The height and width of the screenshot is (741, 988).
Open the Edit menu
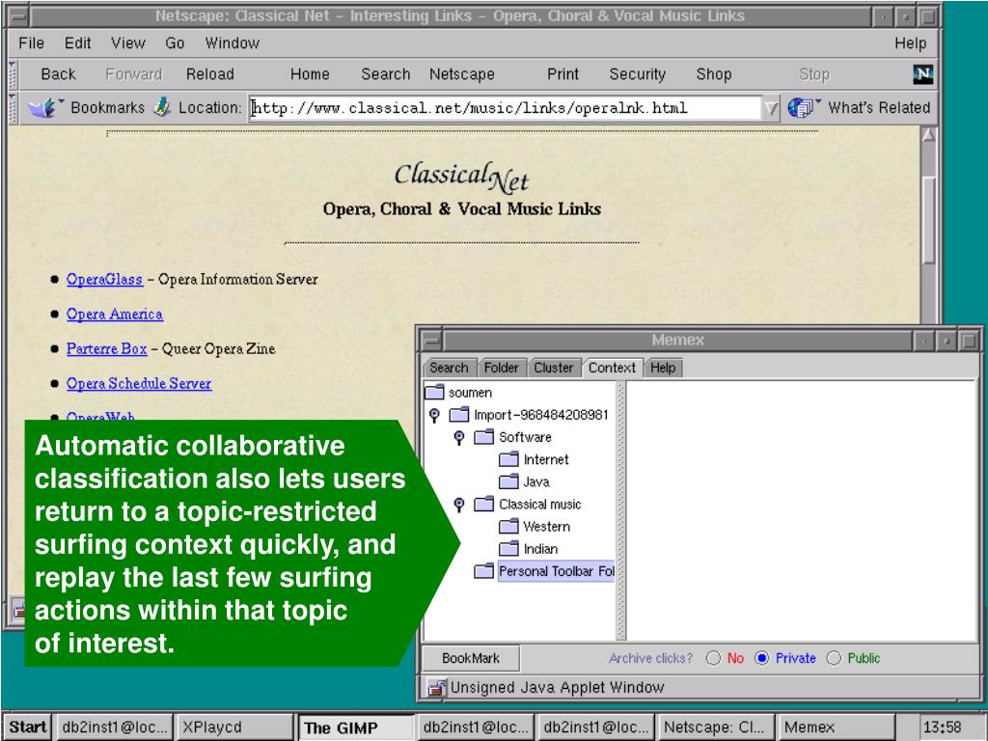pos(77,42)
